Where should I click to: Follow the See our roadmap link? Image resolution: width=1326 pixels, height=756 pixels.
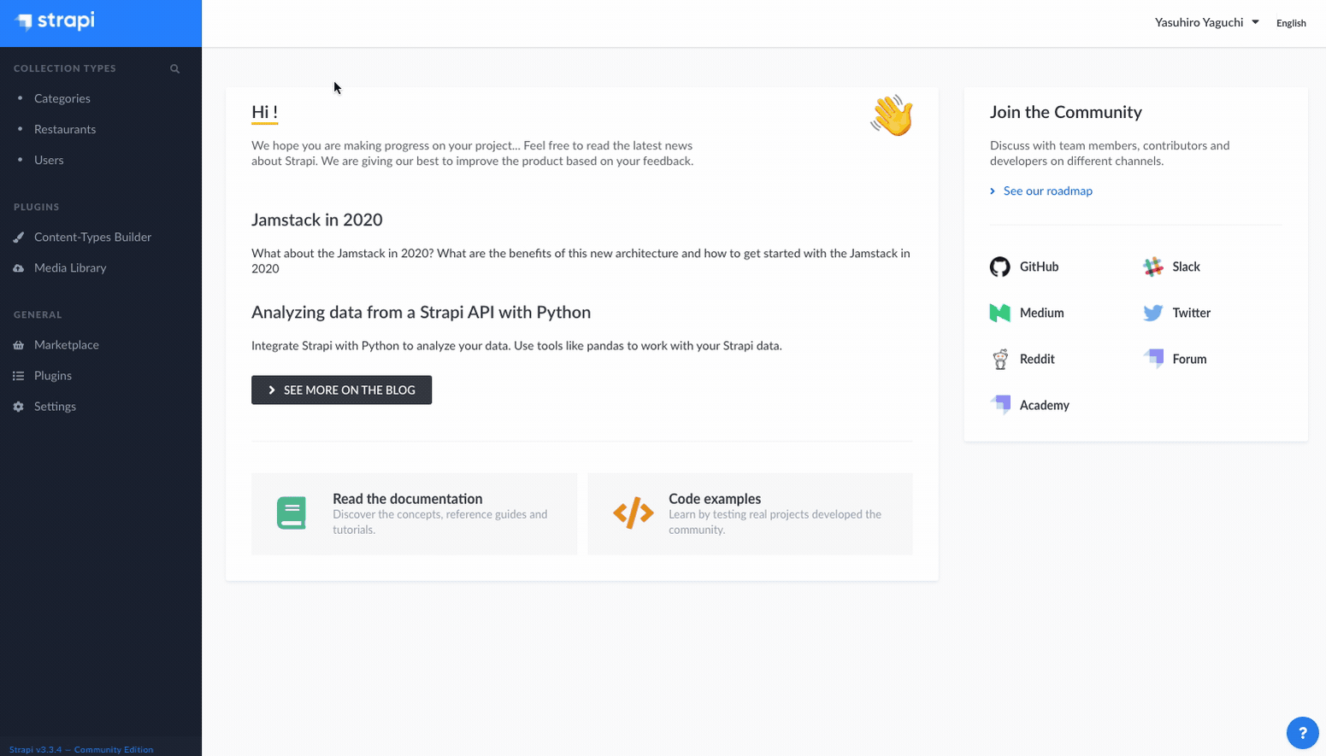(x=1047, y=190)
